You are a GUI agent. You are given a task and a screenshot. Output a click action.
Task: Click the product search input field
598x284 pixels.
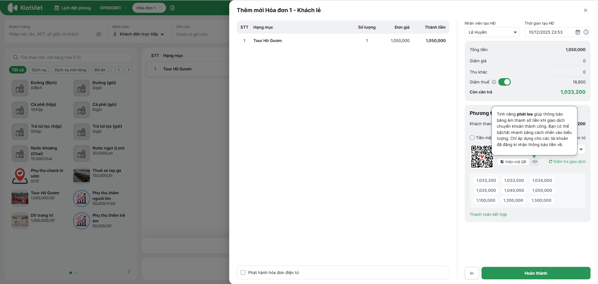click(71, 57)
